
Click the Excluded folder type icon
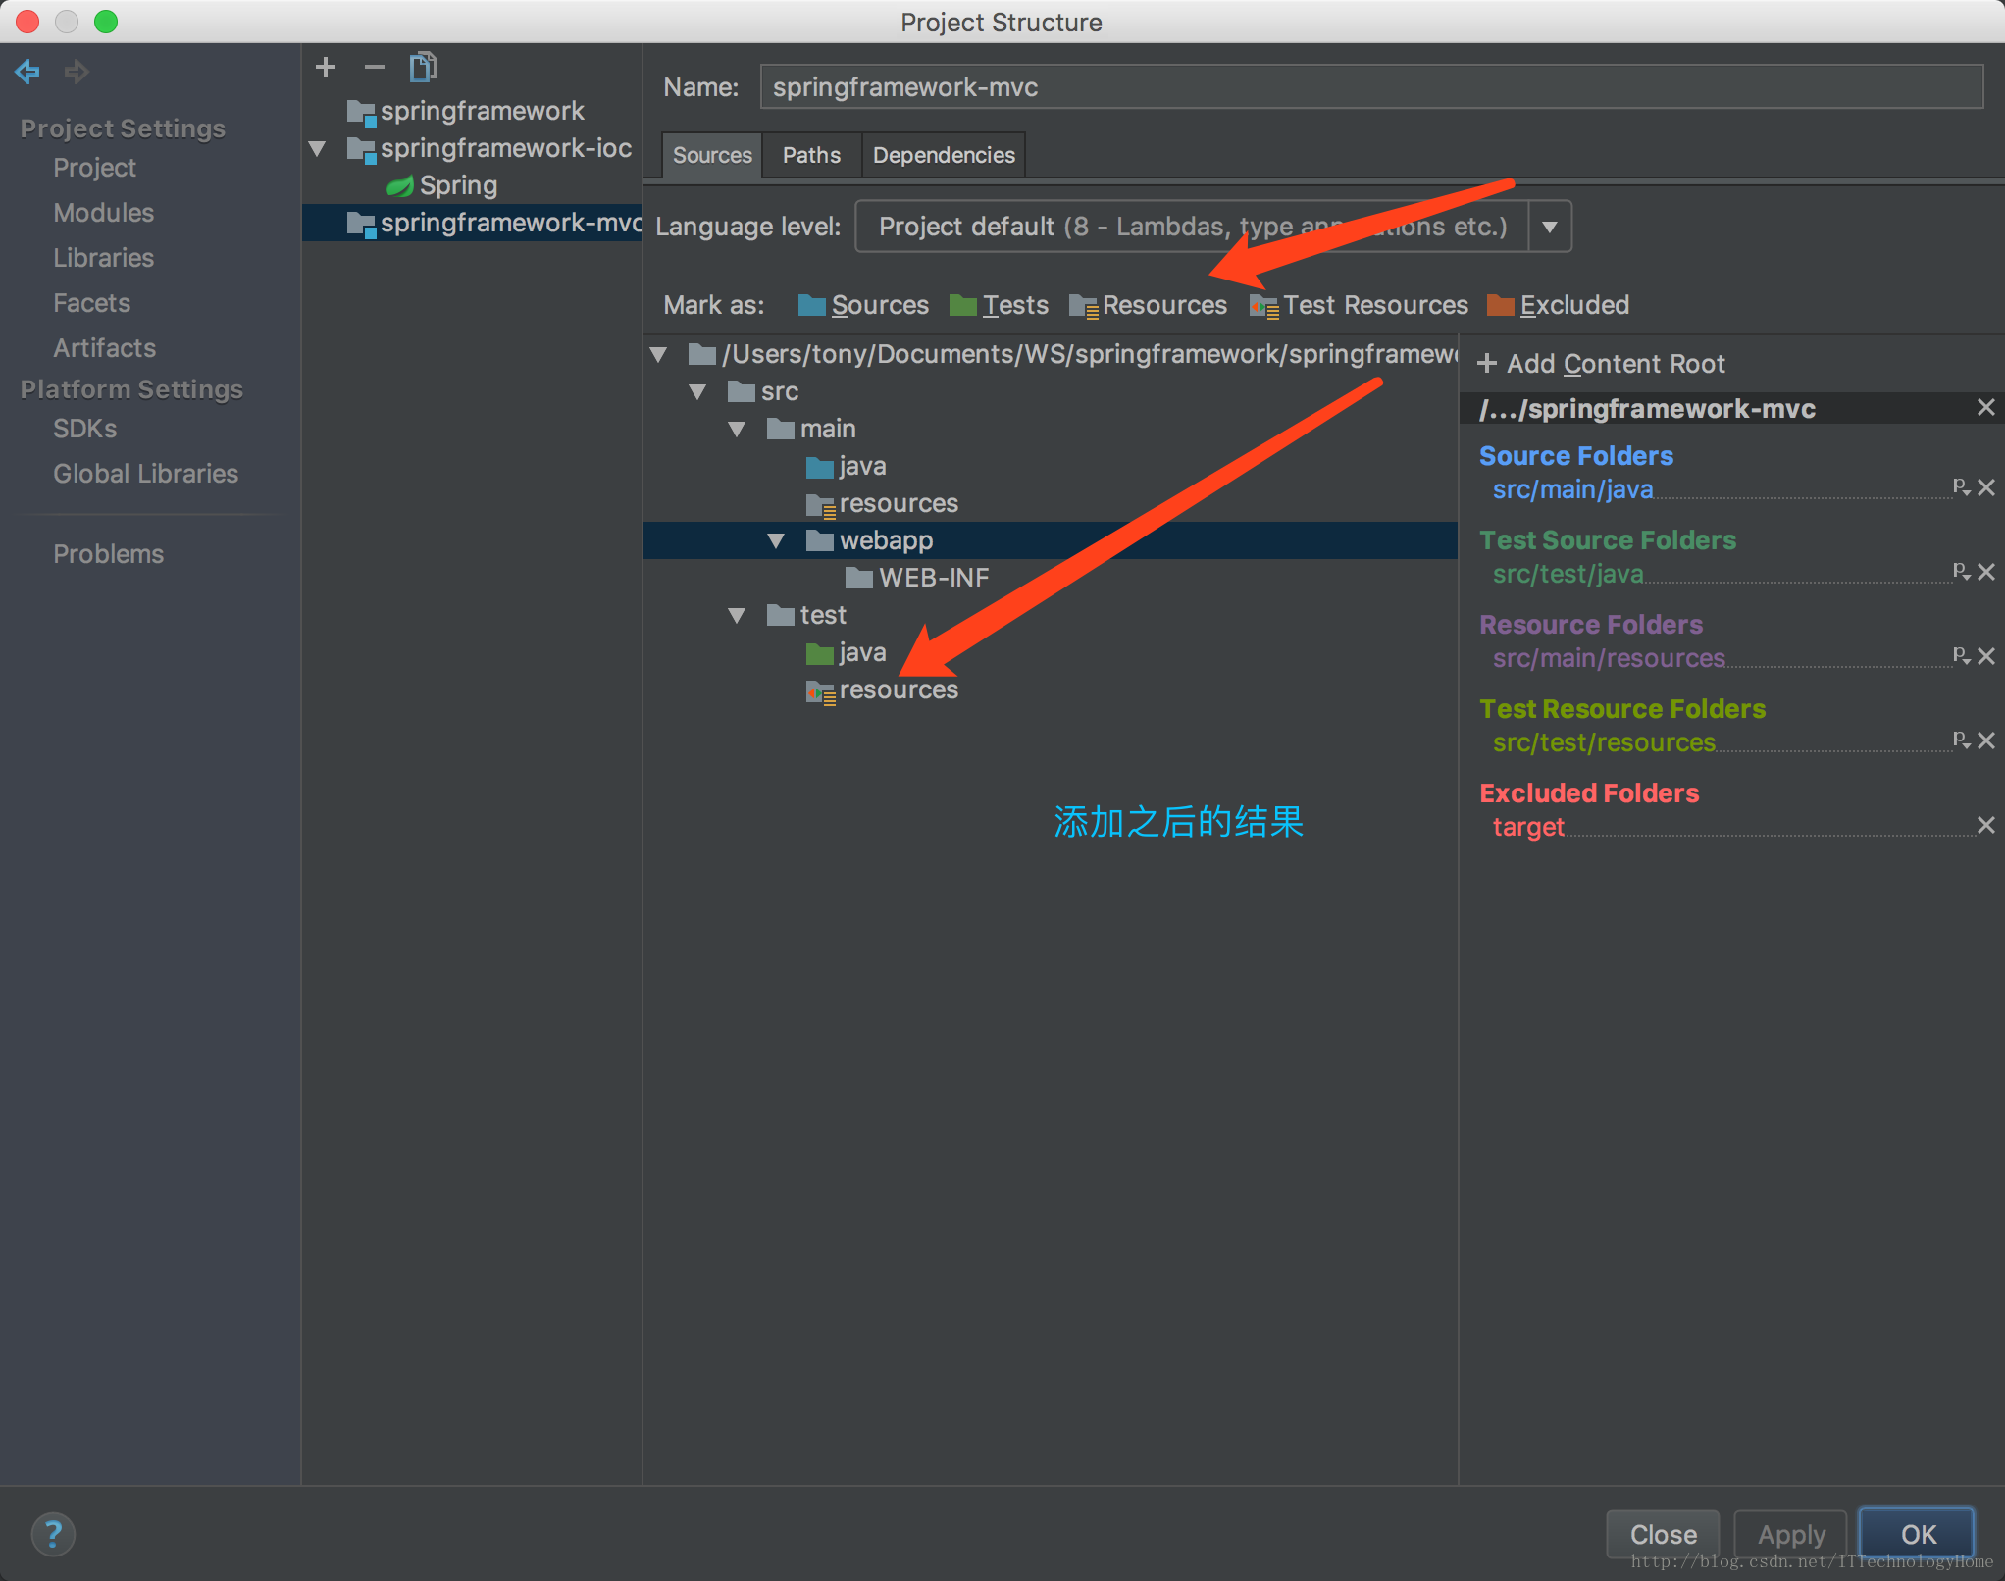(1499, 306)
